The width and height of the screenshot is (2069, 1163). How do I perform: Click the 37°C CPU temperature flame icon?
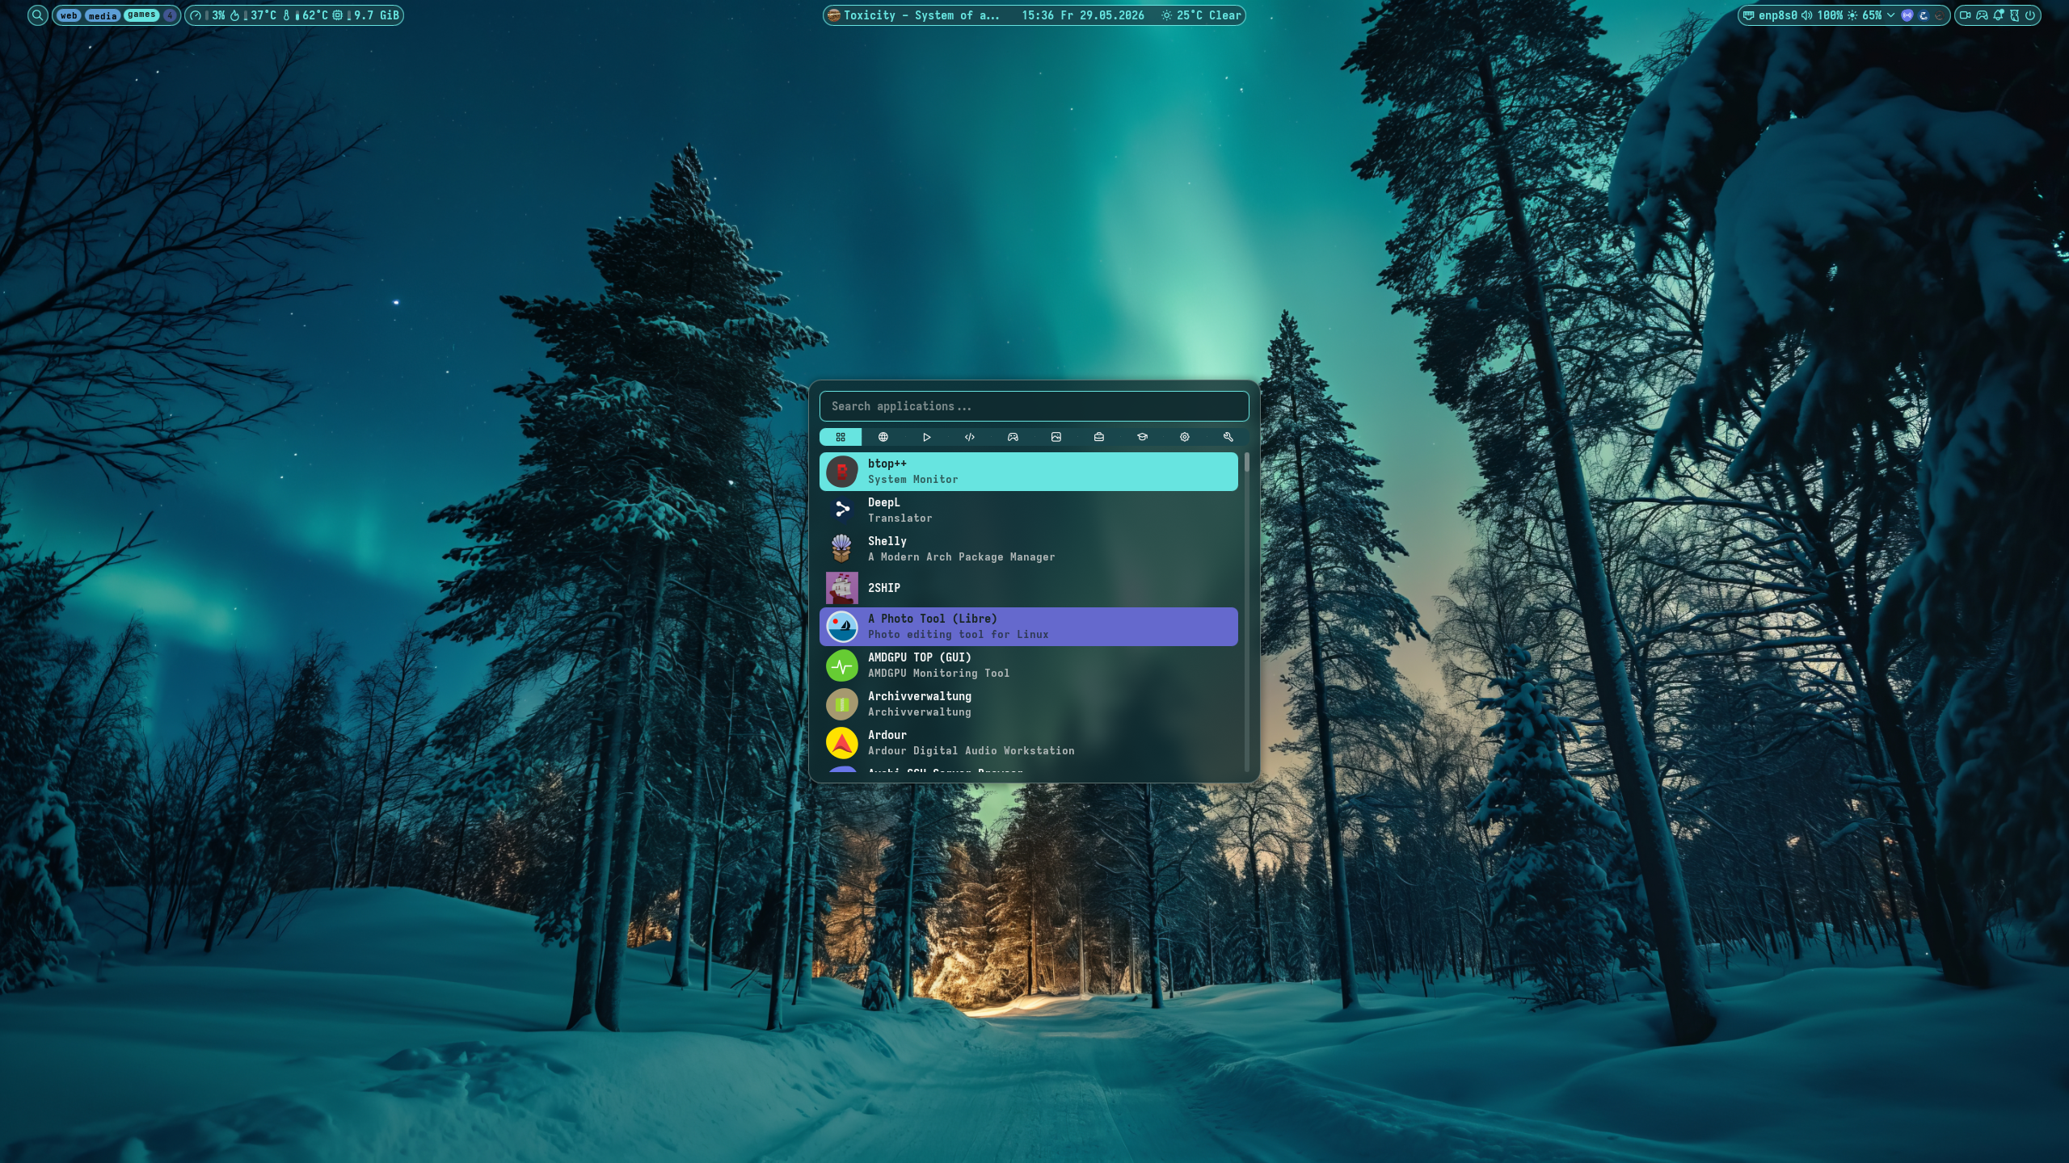(x=234, y=15)
